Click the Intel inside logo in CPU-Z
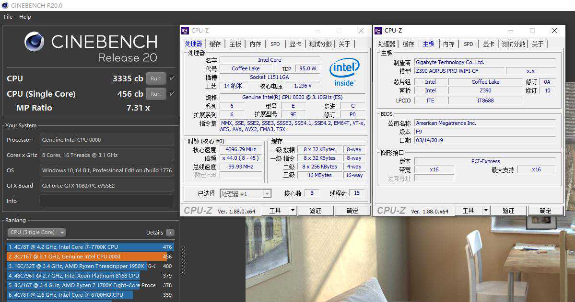Screen dimensions: 575x302 click(x=344, y=73)
